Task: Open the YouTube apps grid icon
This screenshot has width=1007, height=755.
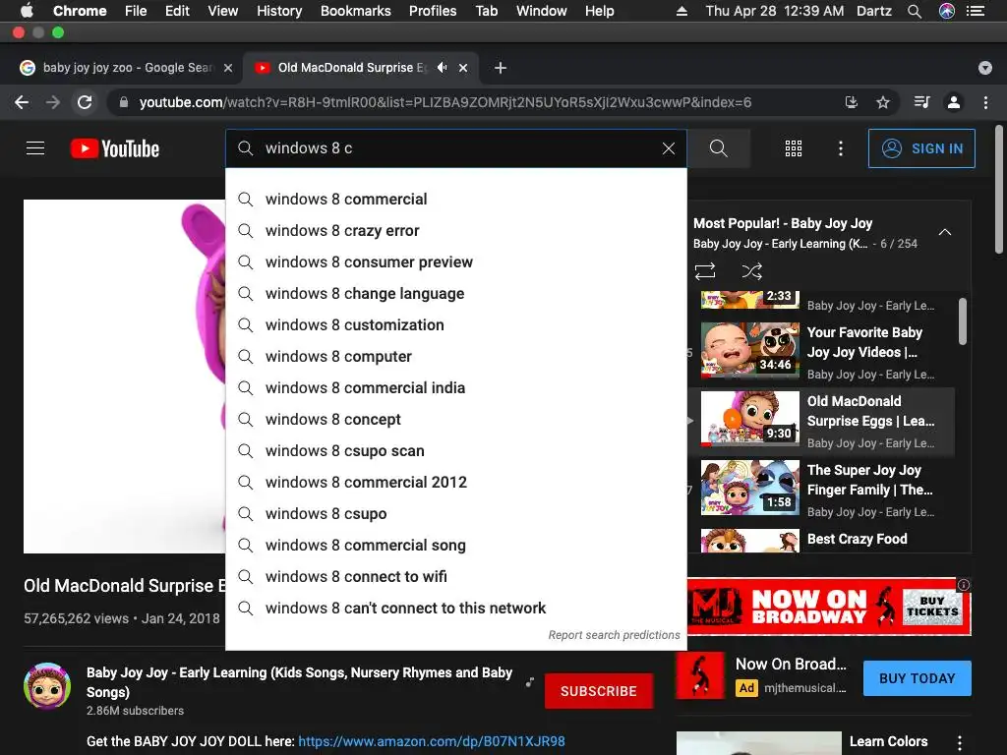Action: pos(794,148)
